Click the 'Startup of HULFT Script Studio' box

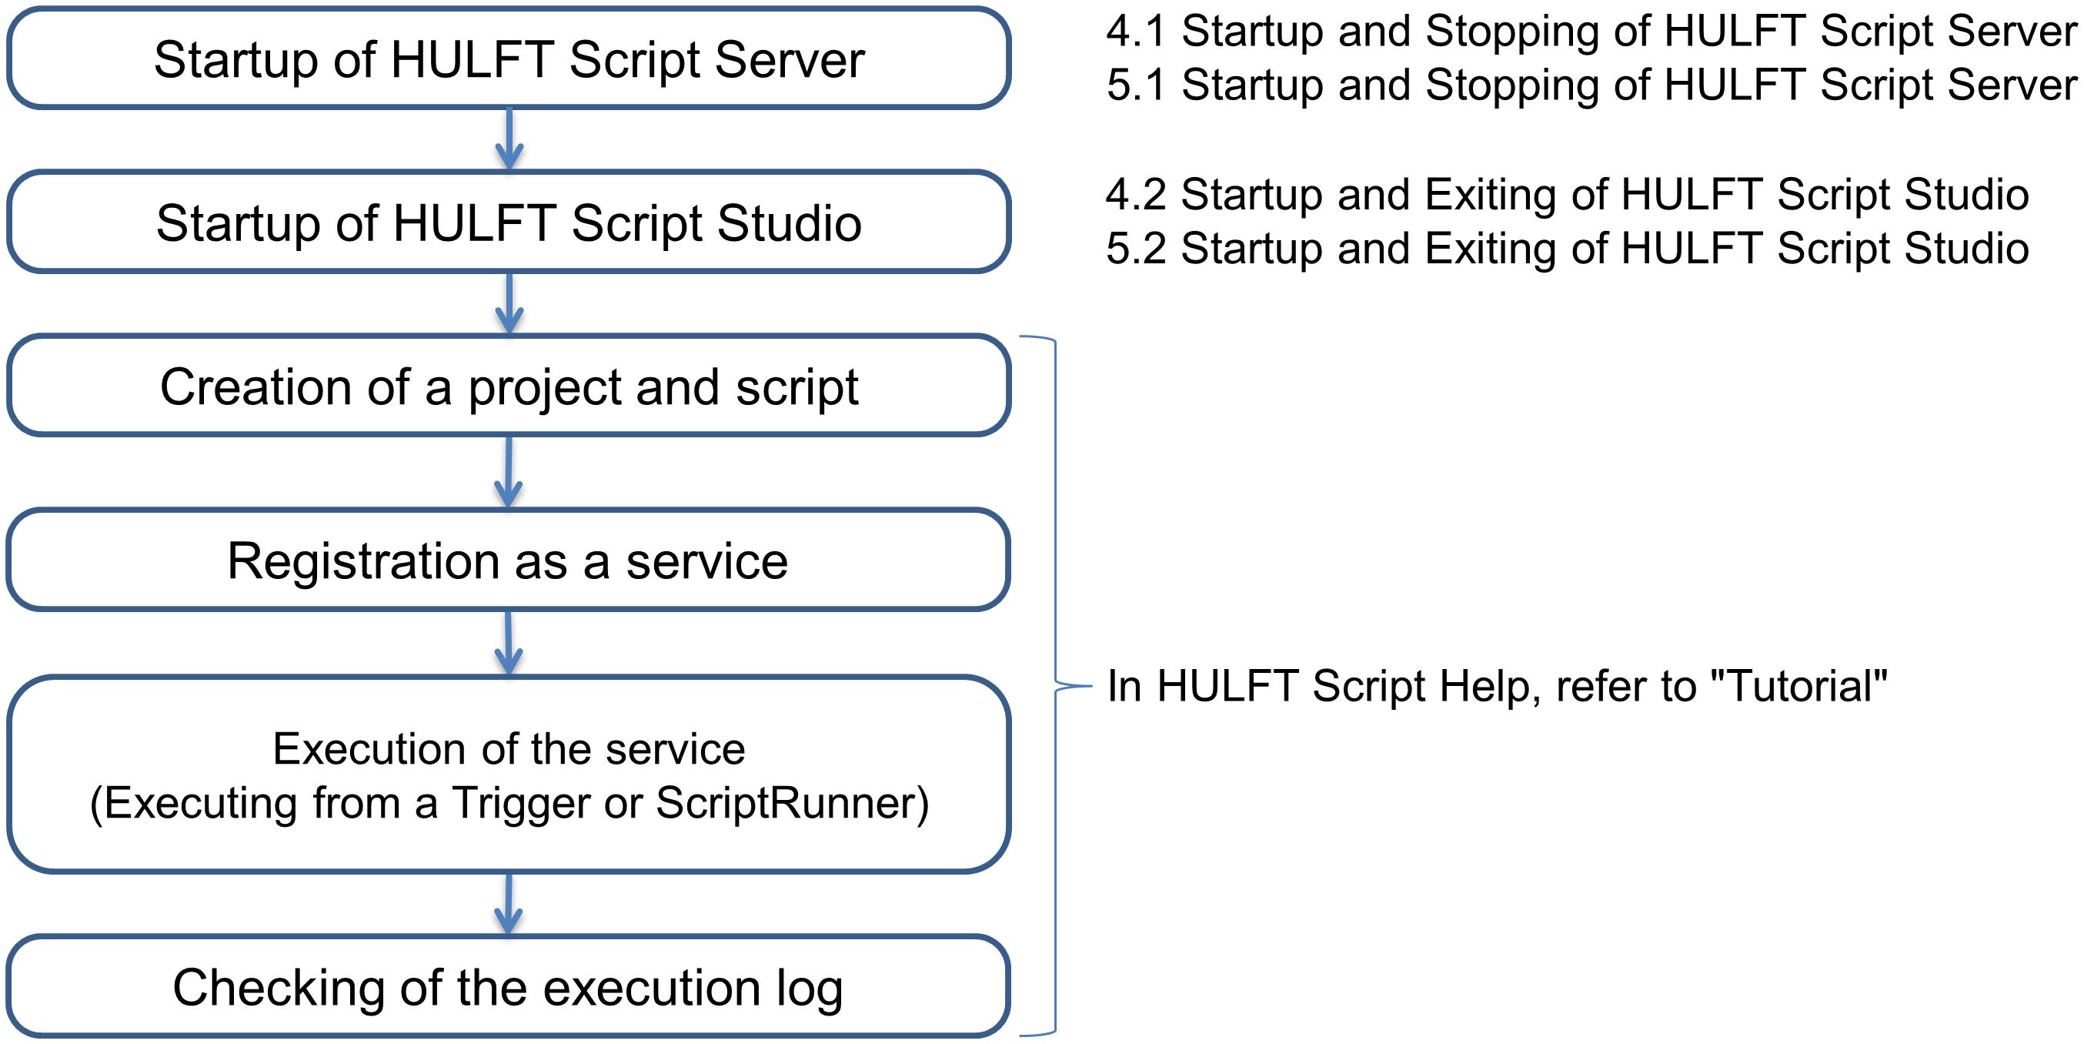tap(509, 222)
